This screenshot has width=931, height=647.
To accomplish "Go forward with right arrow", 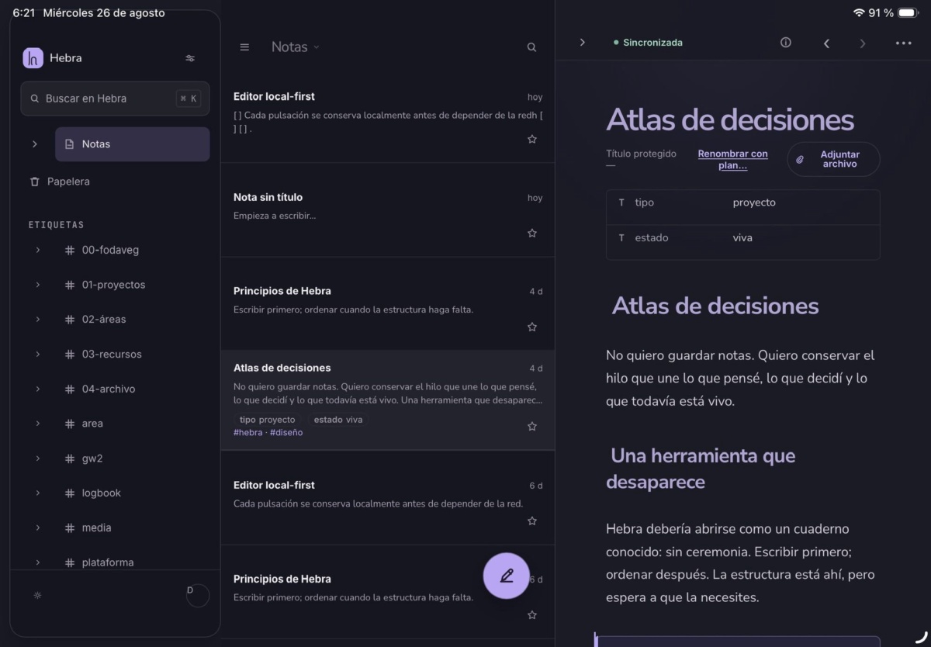I will tap(863, 43).
